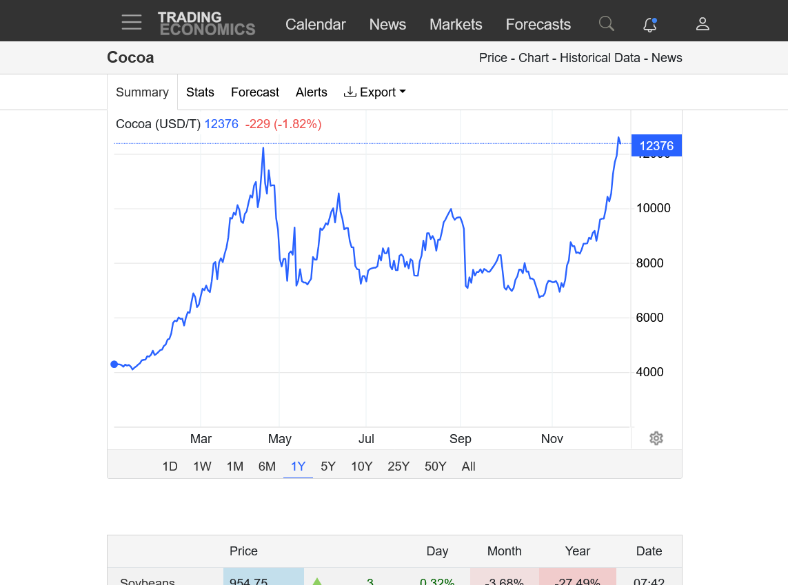Click the green up arrow for Soybeans
The height and width of the screenshot is (585, 788).
click(x=317, y=581)
